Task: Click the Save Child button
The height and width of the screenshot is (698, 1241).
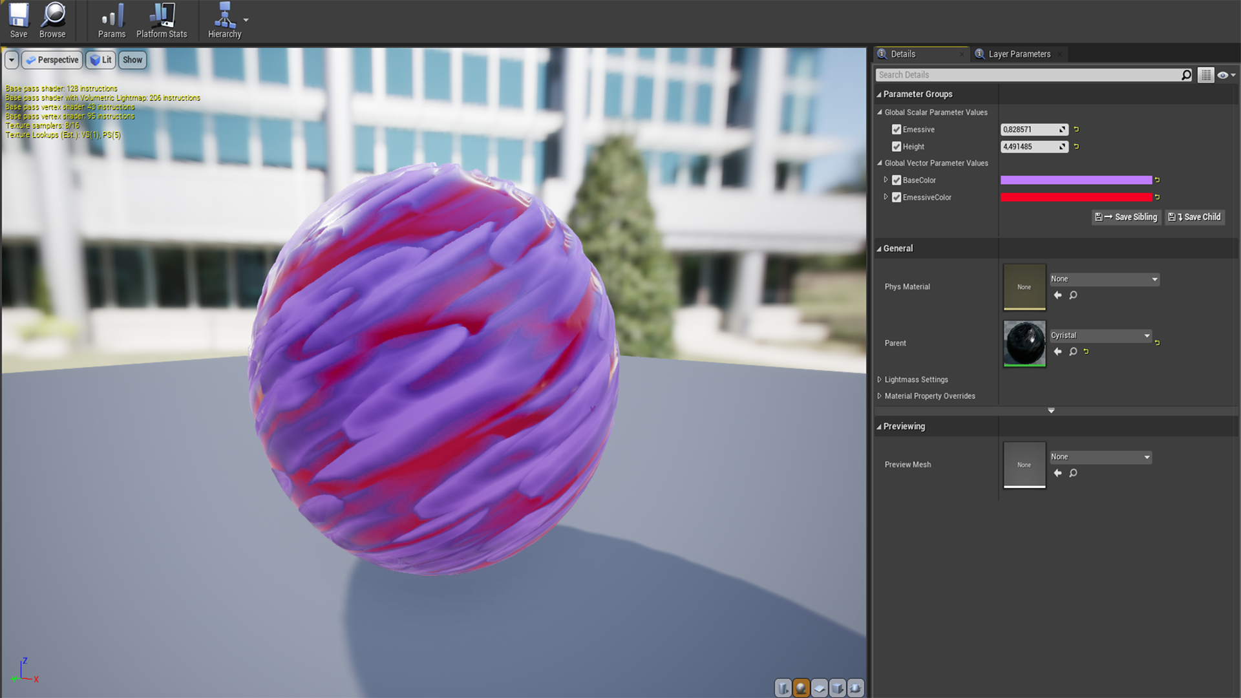Action: tap(1195, 217)
